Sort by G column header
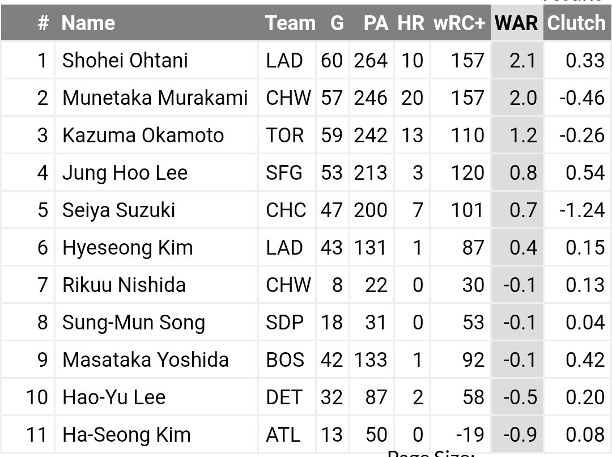 point(337,23)
